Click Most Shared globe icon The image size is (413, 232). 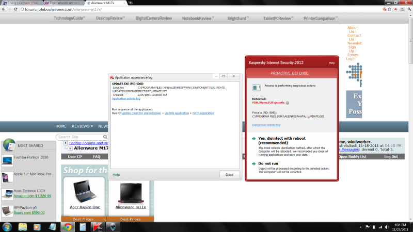9,145
